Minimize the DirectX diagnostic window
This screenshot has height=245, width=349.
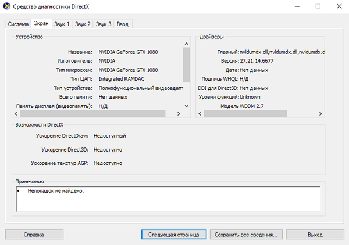[x=297, y=6]
